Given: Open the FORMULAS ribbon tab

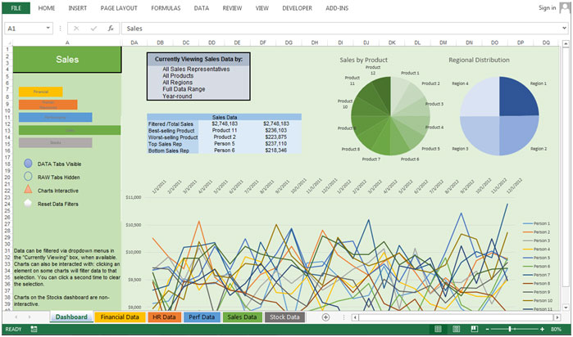Looking at the screenshot, I should (x=166, y=8).
